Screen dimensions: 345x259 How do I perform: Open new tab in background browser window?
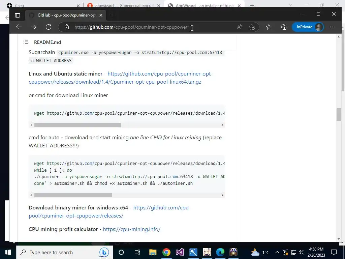[252, 5]
